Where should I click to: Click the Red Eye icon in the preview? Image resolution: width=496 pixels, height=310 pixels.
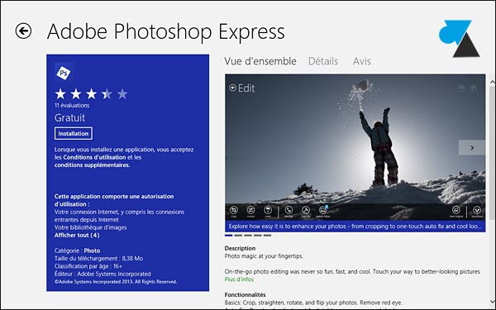(289, 210)
